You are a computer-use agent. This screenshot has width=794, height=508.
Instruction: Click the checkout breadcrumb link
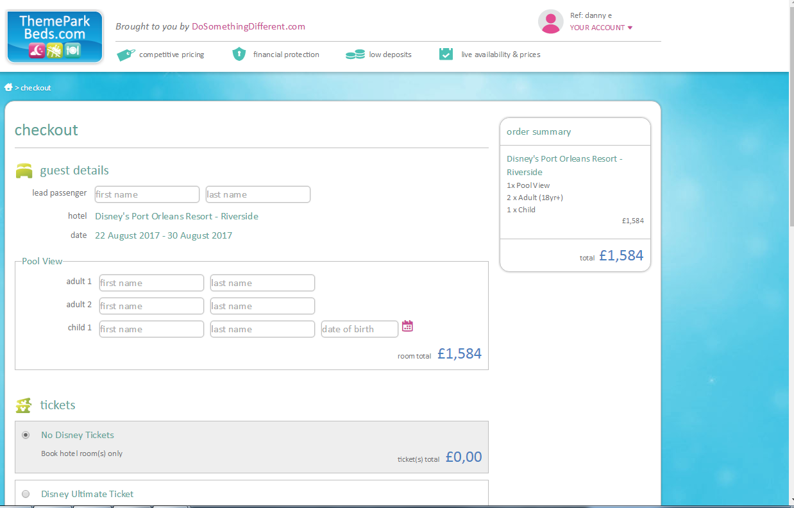[36, 88]
